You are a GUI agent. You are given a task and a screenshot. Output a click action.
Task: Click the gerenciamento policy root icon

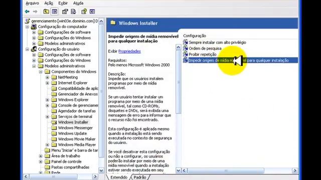click(27, 21)
